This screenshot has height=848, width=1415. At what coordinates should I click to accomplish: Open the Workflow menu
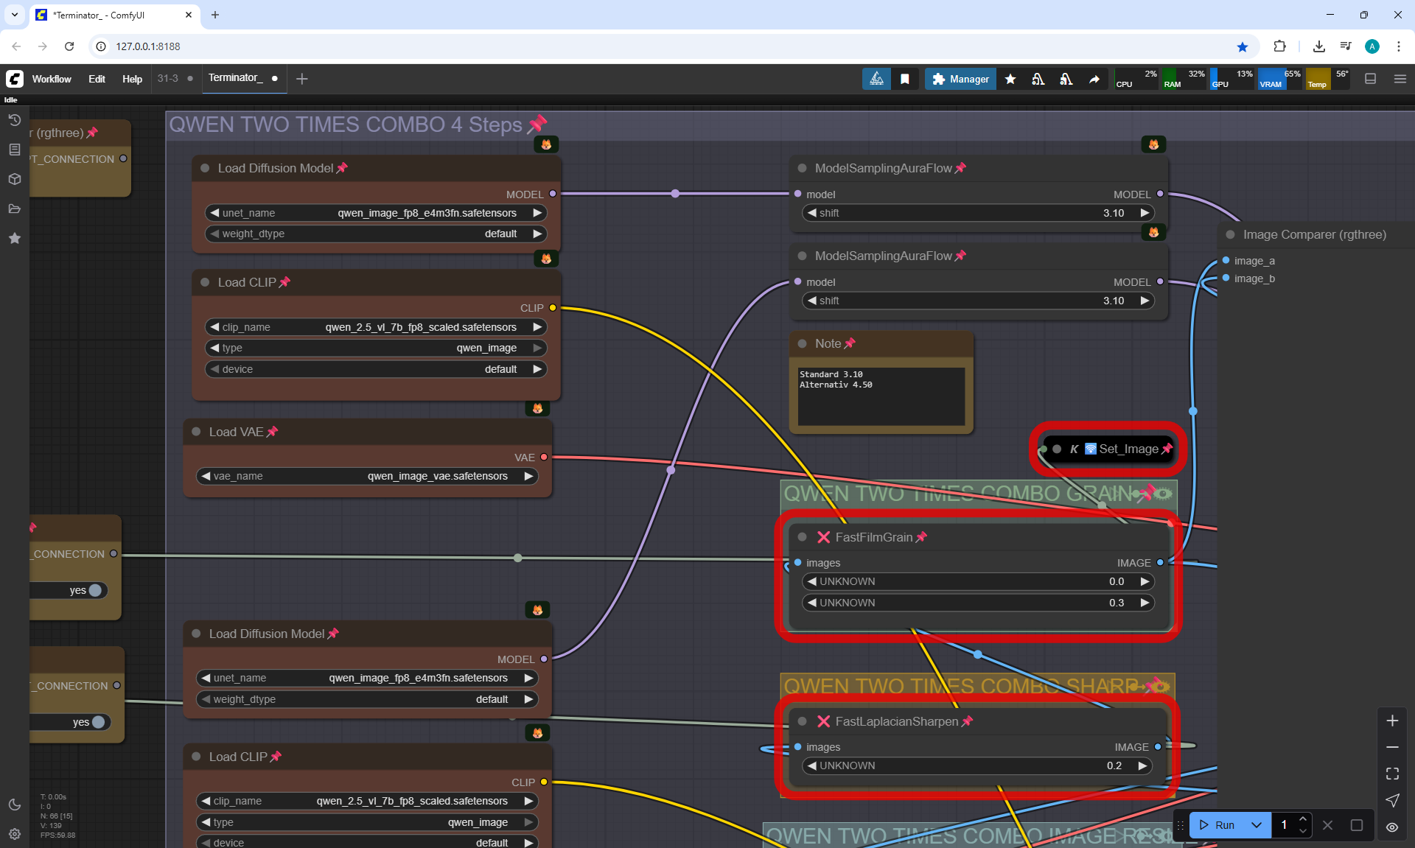(x=52, y=79)
